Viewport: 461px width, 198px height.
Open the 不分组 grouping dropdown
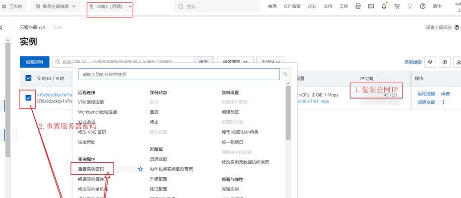pos(270,62)
